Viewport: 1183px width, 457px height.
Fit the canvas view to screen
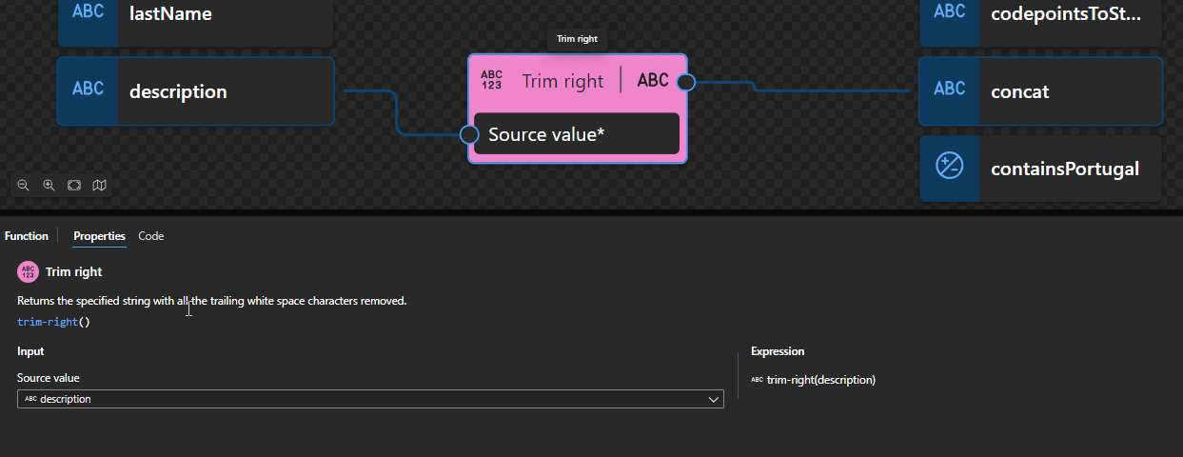pos(74,186)
